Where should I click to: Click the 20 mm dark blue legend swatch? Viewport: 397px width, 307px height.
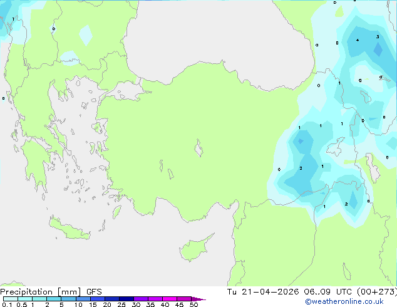112,299
